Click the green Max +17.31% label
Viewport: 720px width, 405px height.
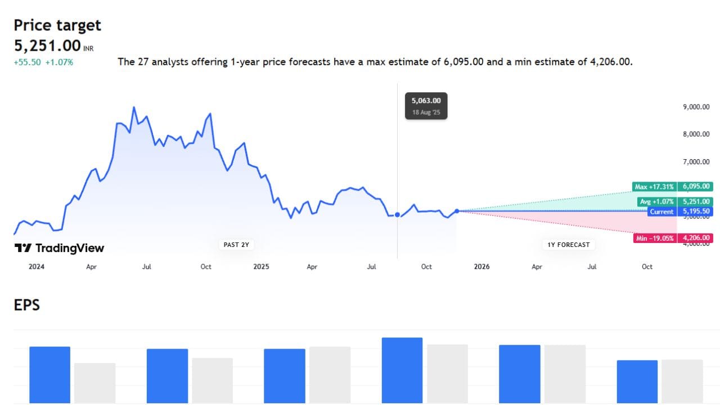pos(655,187)
